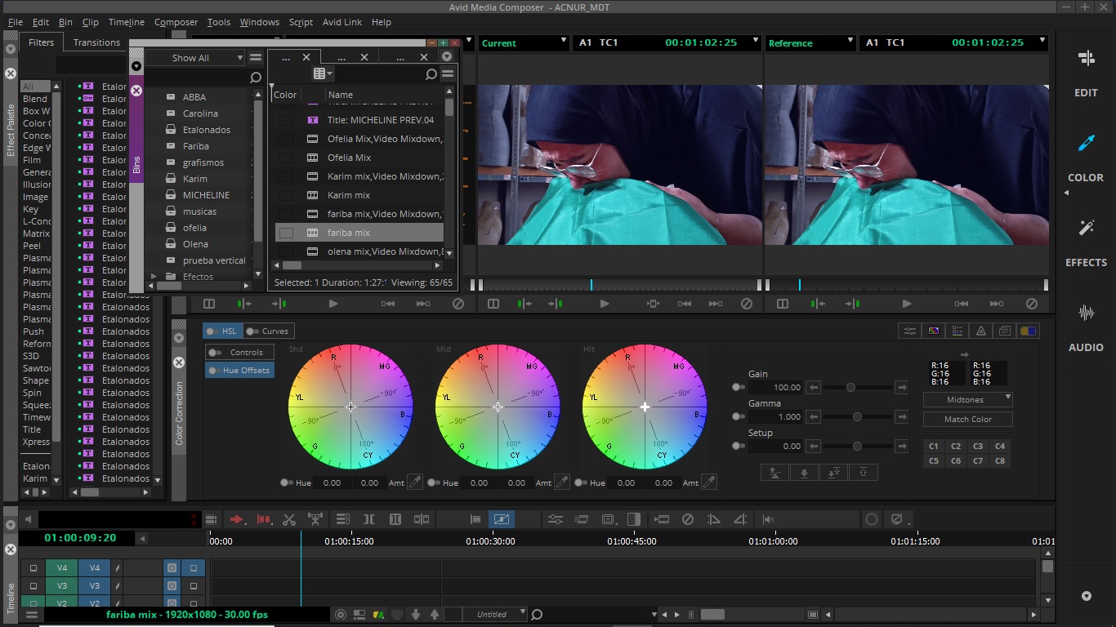Open the Current monitor dropdown

(524, 43)
